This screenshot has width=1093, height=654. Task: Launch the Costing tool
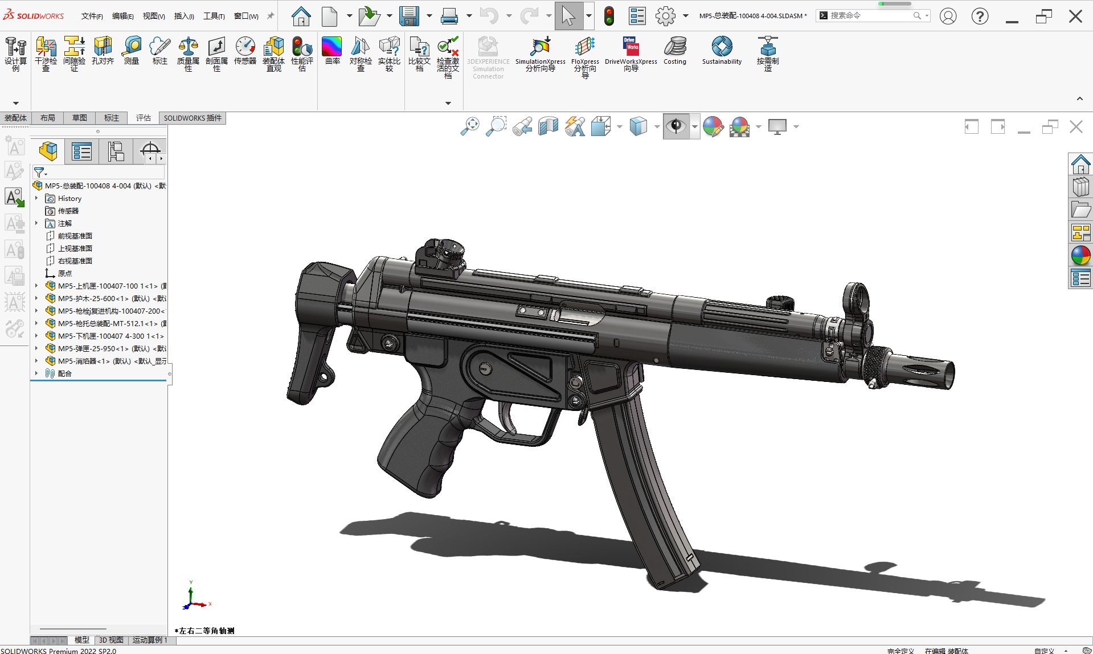coord(675,51)
